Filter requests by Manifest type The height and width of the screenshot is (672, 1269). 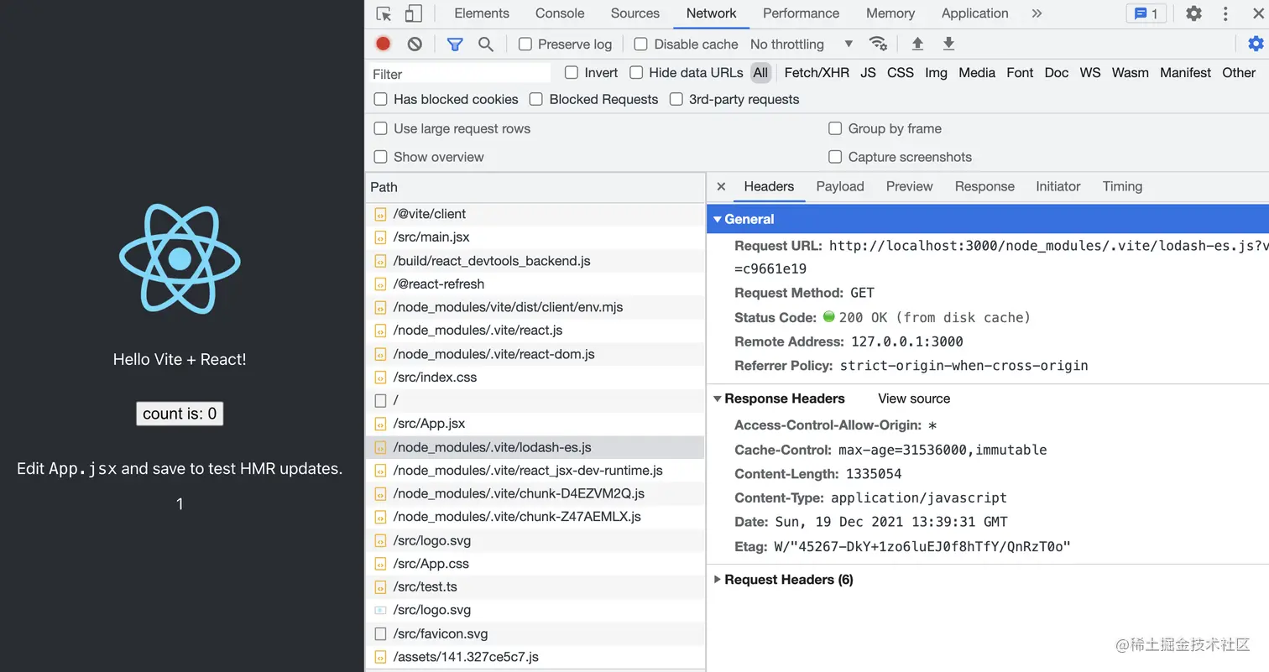(1185, 73)
